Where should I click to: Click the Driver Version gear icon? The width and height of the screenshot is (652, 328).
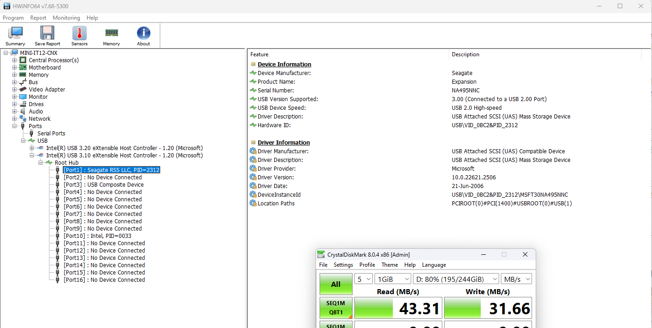253,177
